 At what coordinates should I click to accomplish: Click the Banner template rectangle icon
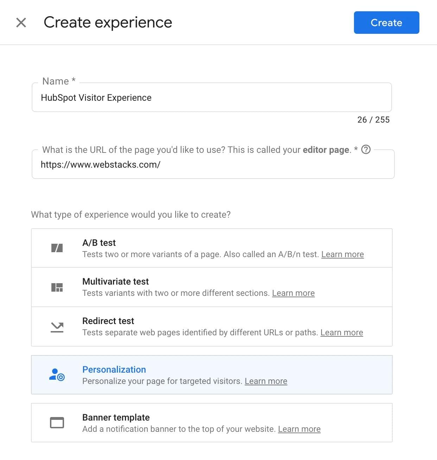(57, 423)
